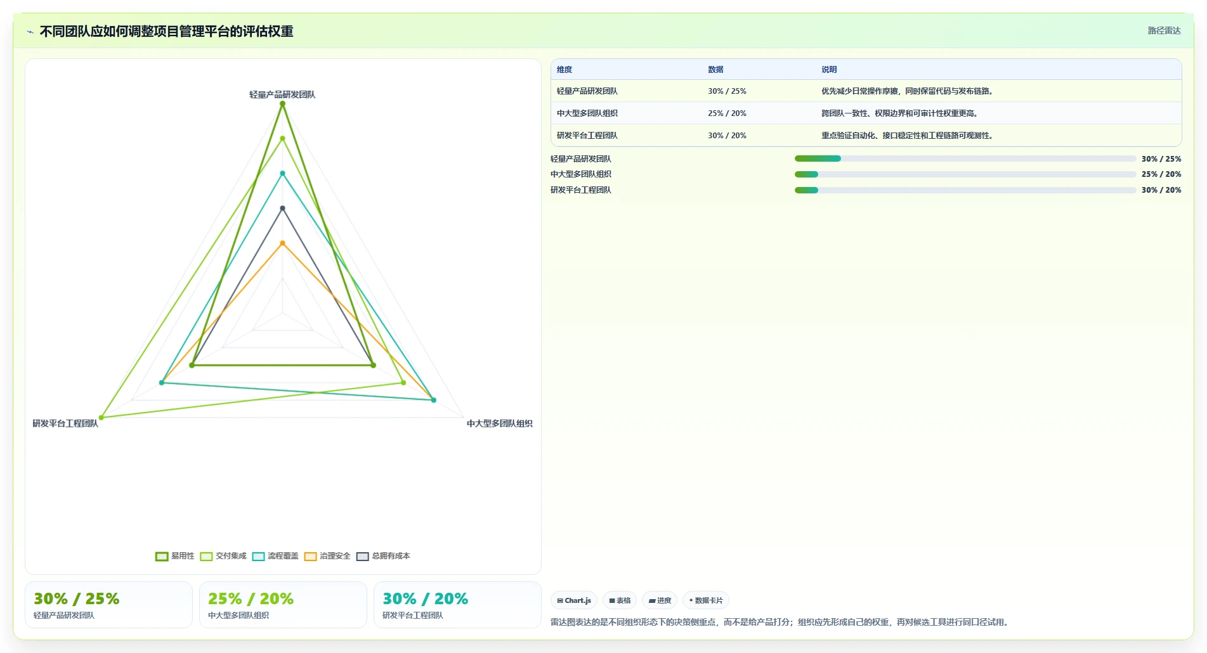The height and width of the screenshot is (653, 1207).
Task: Click the 进度 tag chip
Action: 660,600
